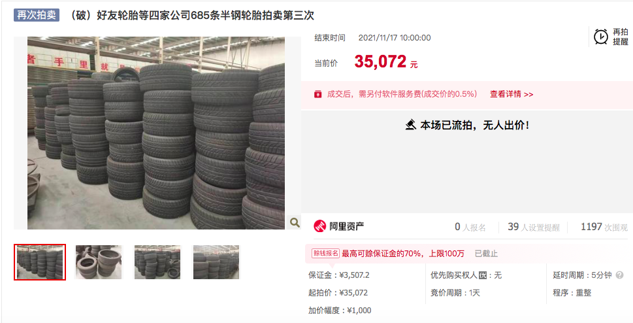Click the 再拍提醒 button
Viewport: 633px width, 323px height.
pyautogui.click(x=611, y=37)
